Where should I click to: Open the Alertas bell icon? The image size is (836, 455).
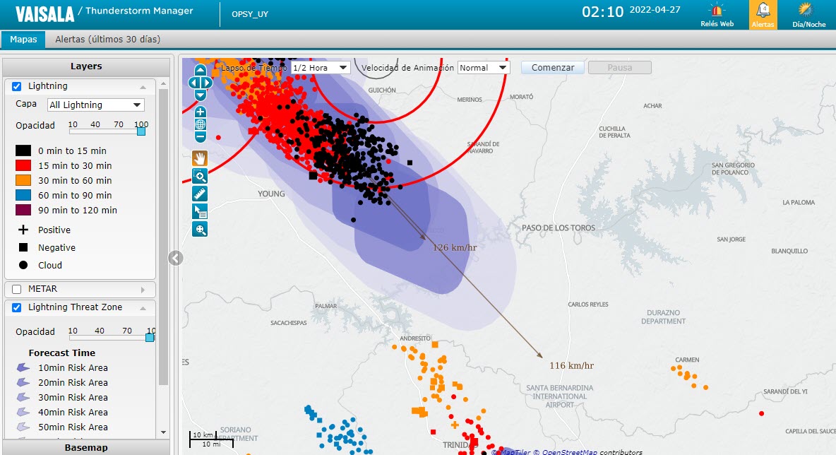click(x=763, y=15)
